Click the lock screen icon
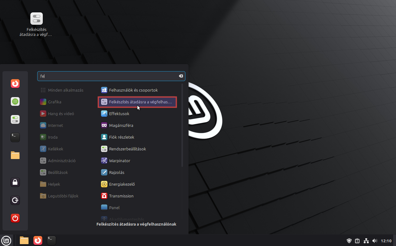Image resolution: width=396 pixels, height=246 pixels. (x=15, y=182)
